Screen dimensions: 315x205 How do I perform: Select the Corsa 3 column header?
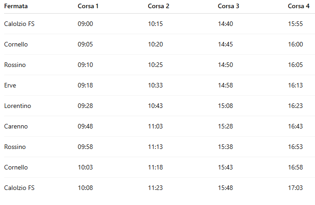228,6
